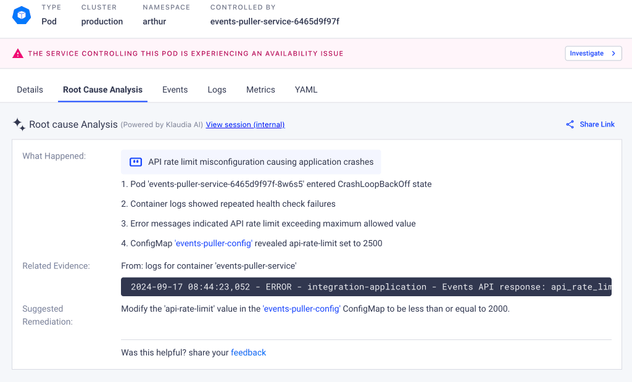Viewport: 632px width, 382px height.
Task: Open View session (internal) link
Action: click(x=244, y=125)
